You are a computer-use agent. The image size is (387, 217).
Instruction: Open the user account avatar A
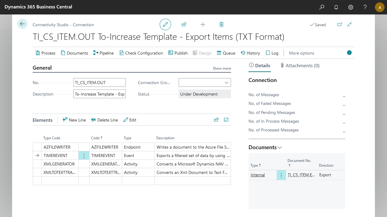click(x=380, y=7)
